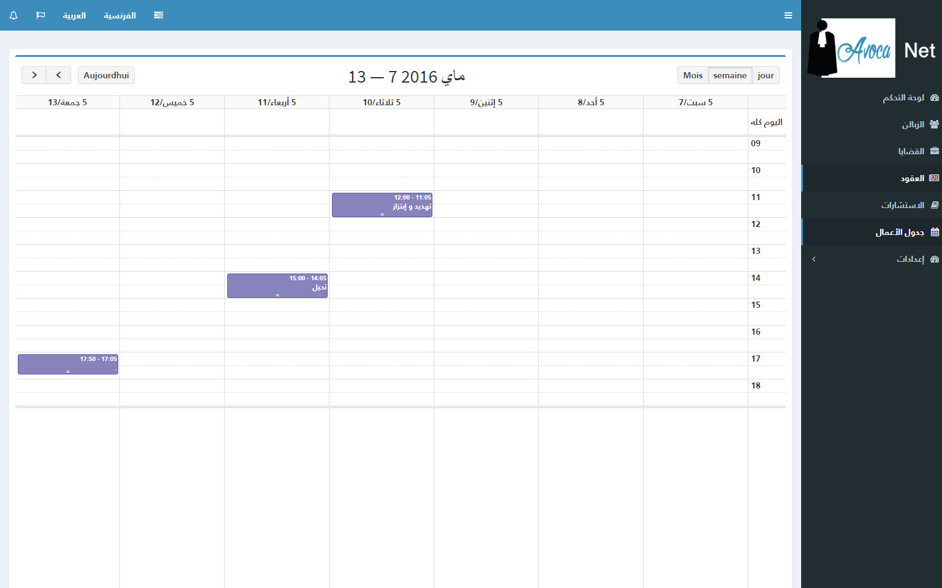
Task: Open القضايا in sidebar
Action: (x=872, y=151)
